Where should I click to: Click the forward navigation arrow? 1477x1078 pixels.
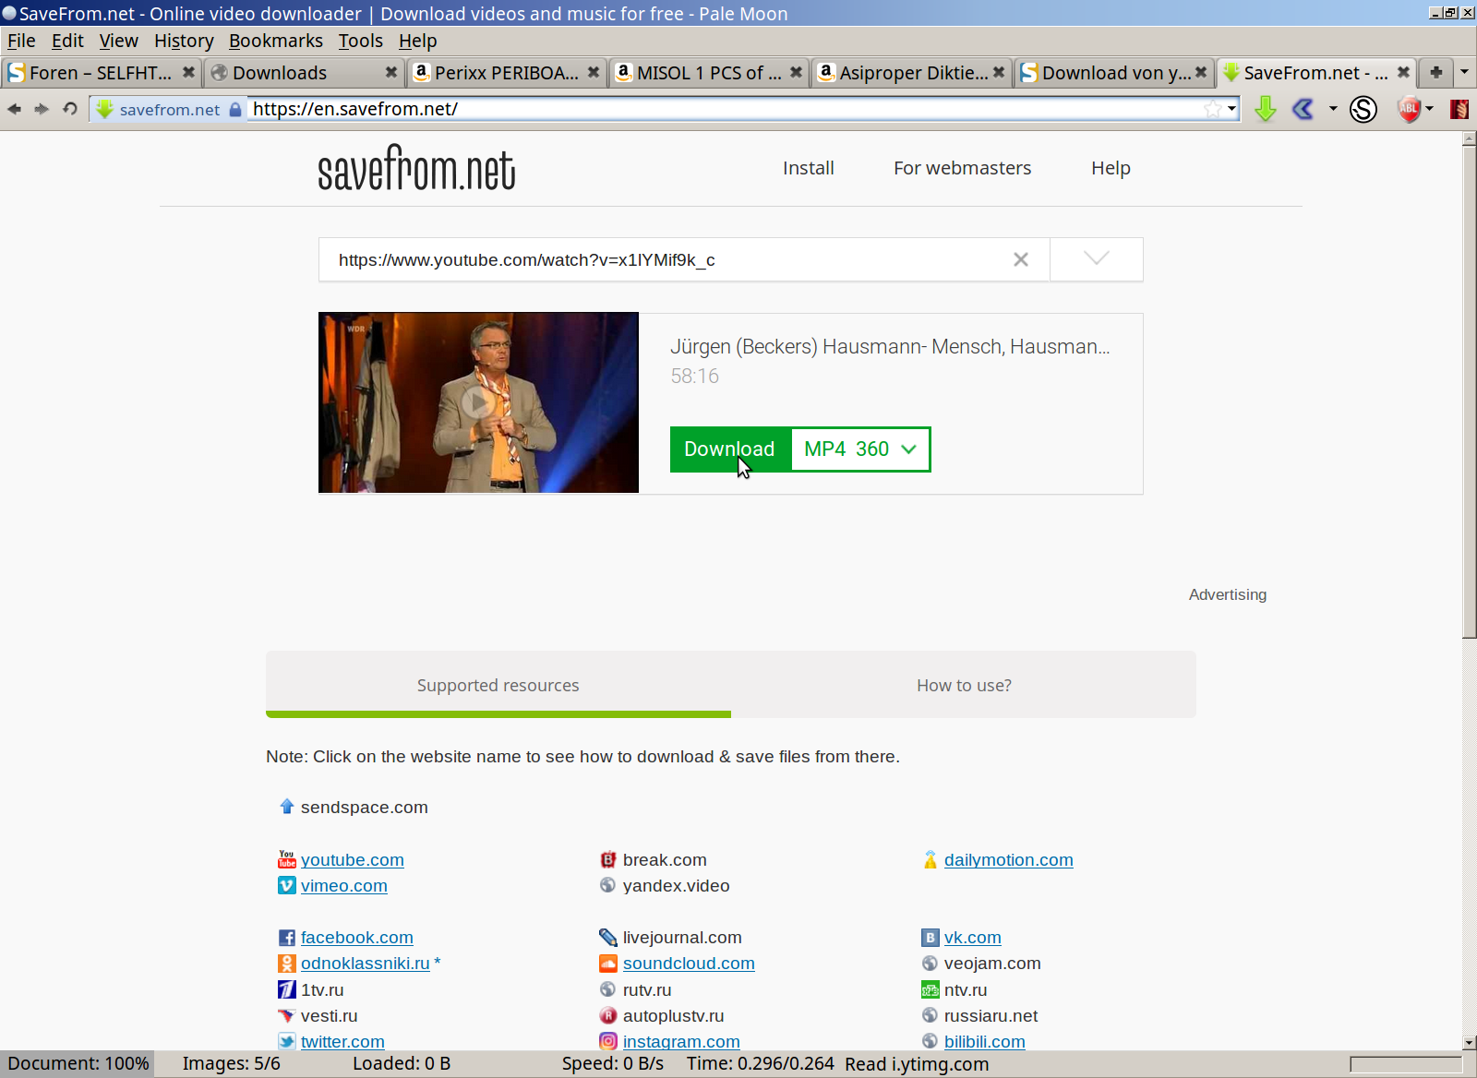pyautogui.click(x=42, y=109)
